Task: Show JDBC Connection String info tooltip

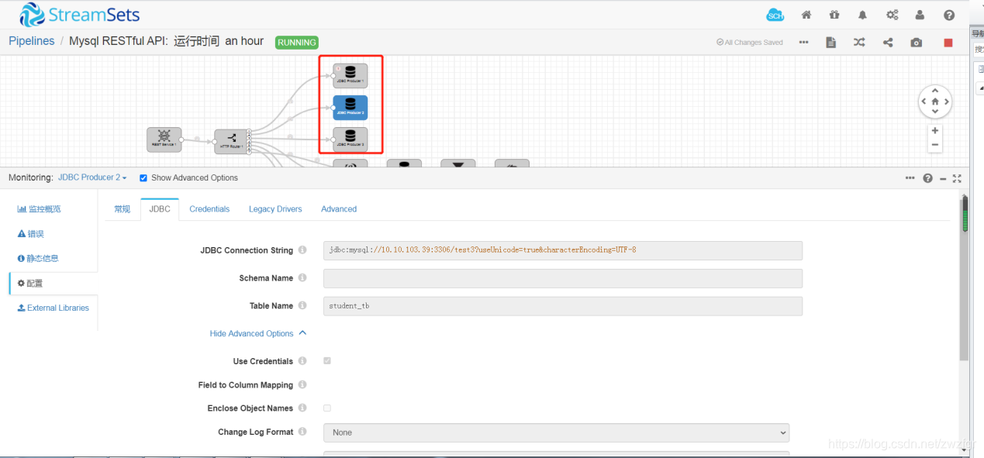Action: [x=302, y=250]
